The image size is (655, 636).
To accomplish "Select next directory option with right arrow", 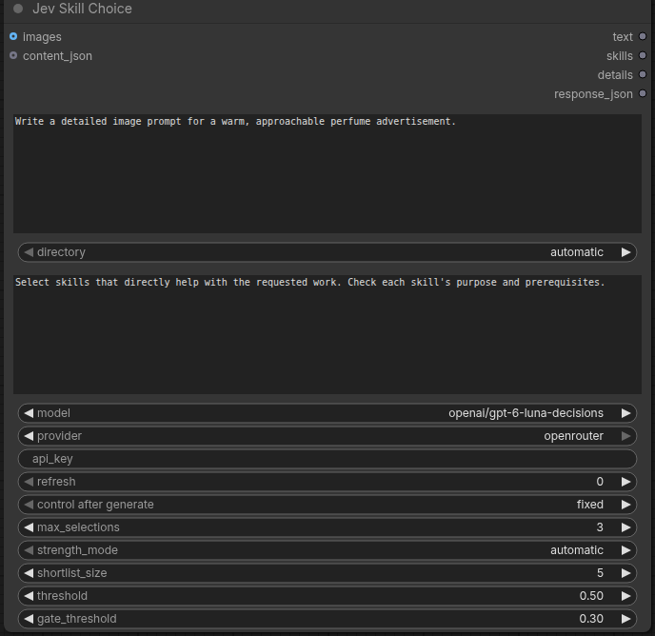I will click(625, 252).
